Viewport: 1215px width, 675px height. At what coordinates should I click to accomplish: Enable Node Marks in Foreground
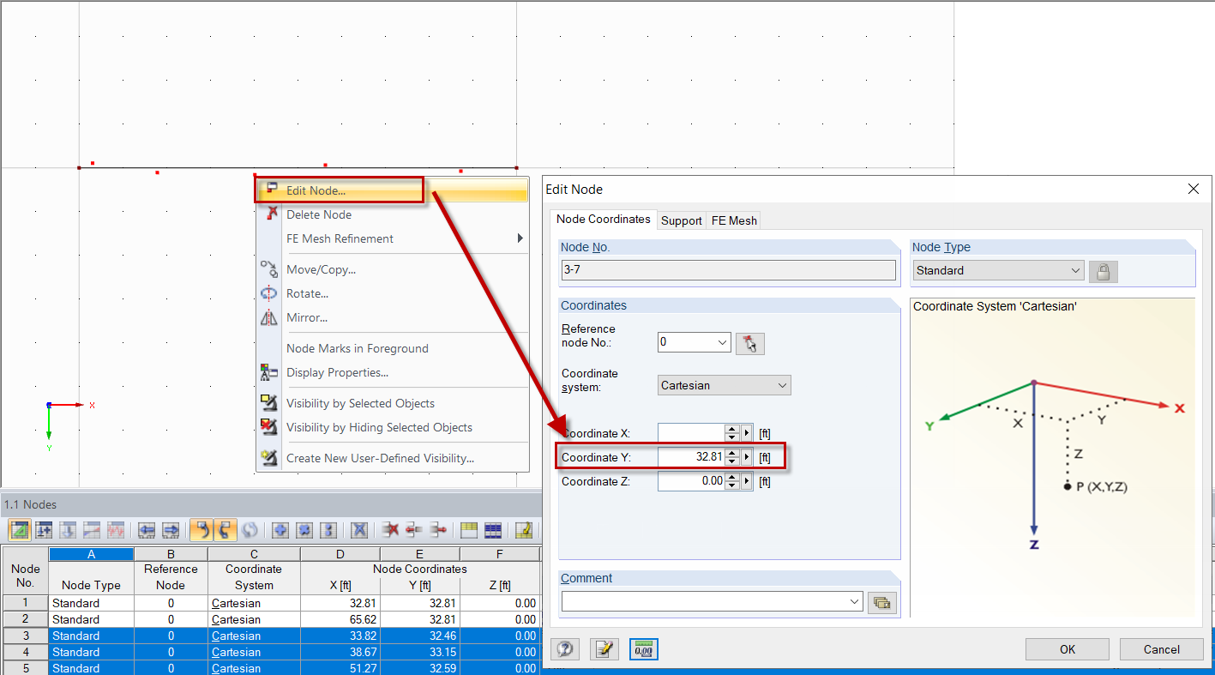(358, 348)
